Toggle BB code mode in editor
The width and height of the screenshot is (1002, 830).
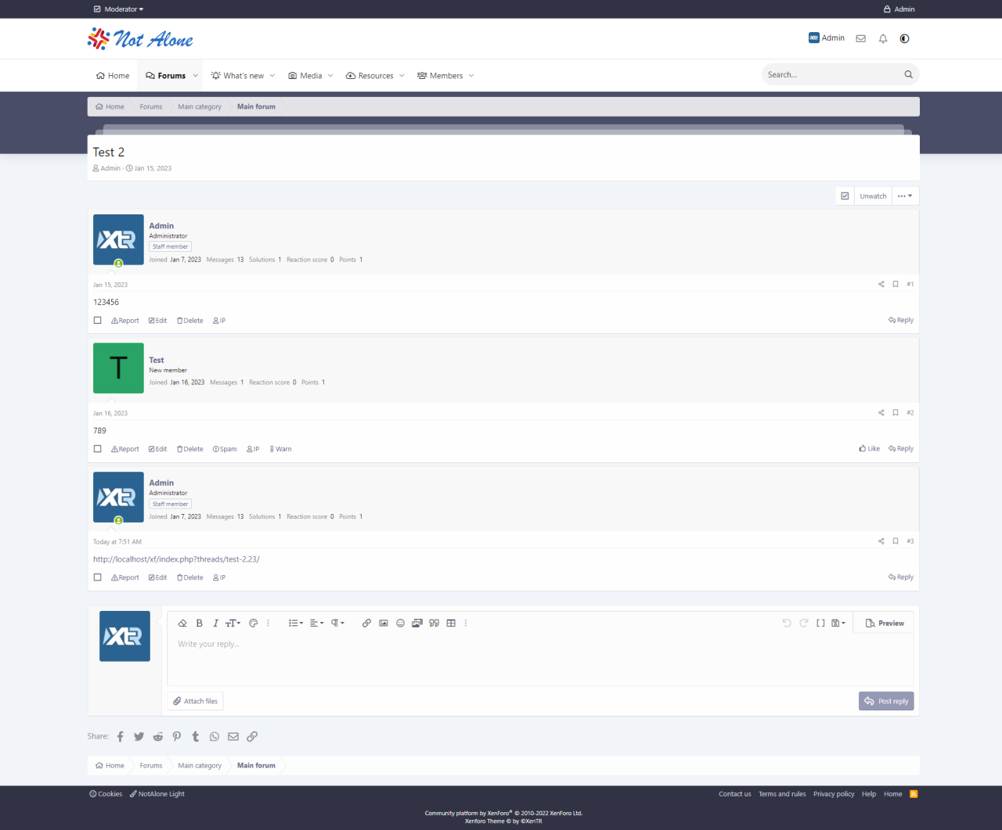(x=820, y=623)
